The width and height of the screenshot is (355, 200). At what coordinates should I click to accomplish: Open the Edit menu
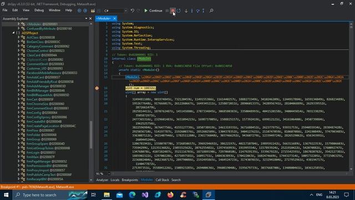tap(15, 10)
